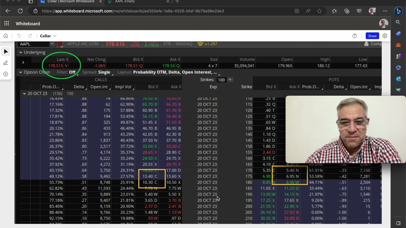Click the call bid 10.30 C

pos(150,182)
